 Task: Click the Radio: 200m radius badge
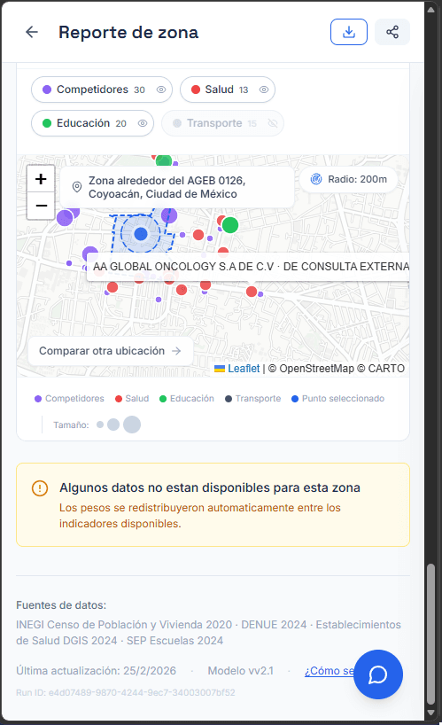pos(349,179)
